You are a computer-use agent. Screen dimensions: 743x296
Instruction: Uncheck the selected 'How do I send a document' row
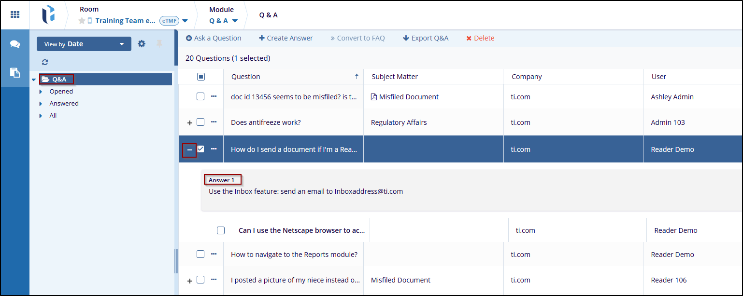[200, 149]
